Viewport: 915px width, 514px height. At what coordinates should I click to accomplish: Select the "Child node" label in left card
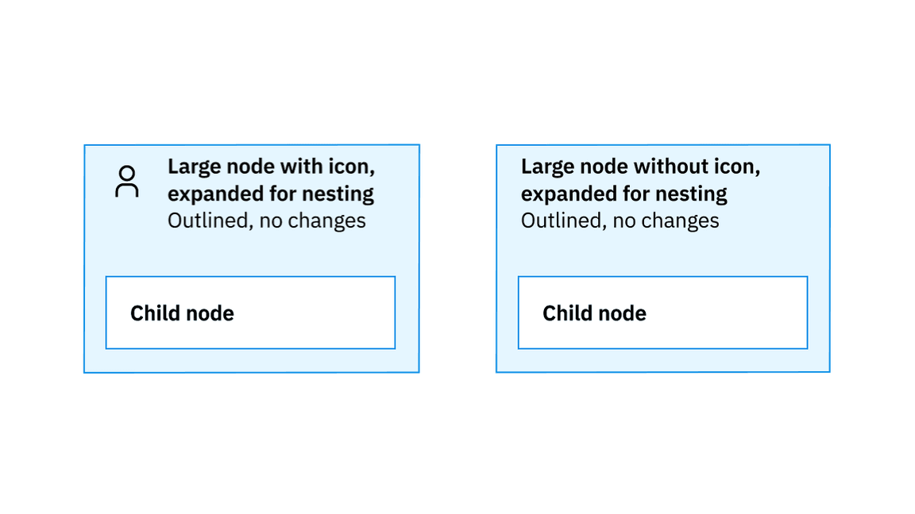[x=182, y=313]
